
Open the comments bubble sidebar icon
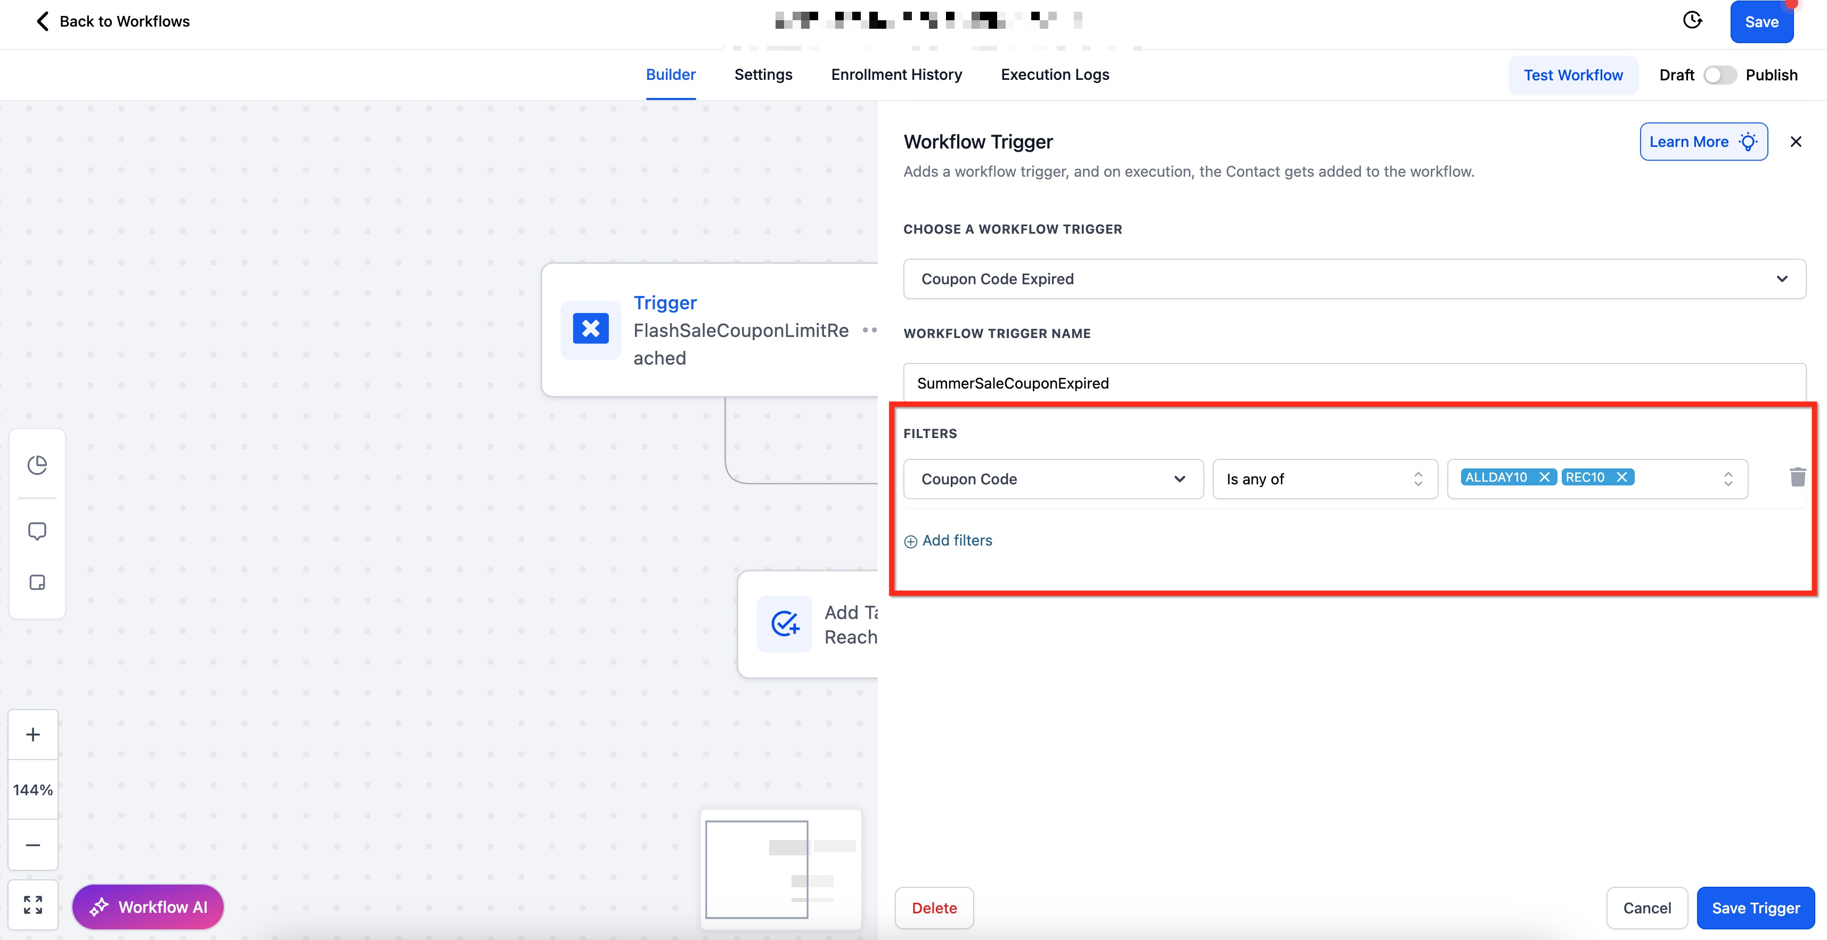(x=37, y=531)
